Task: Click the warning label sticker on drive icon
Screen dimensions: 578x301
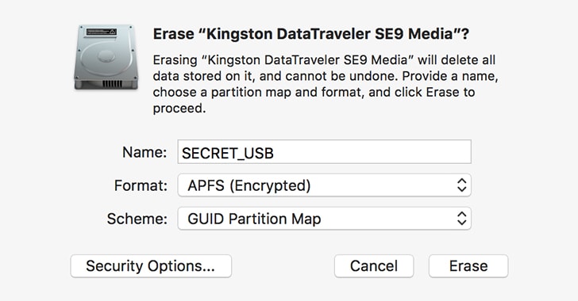Action: tap(102, 32)
